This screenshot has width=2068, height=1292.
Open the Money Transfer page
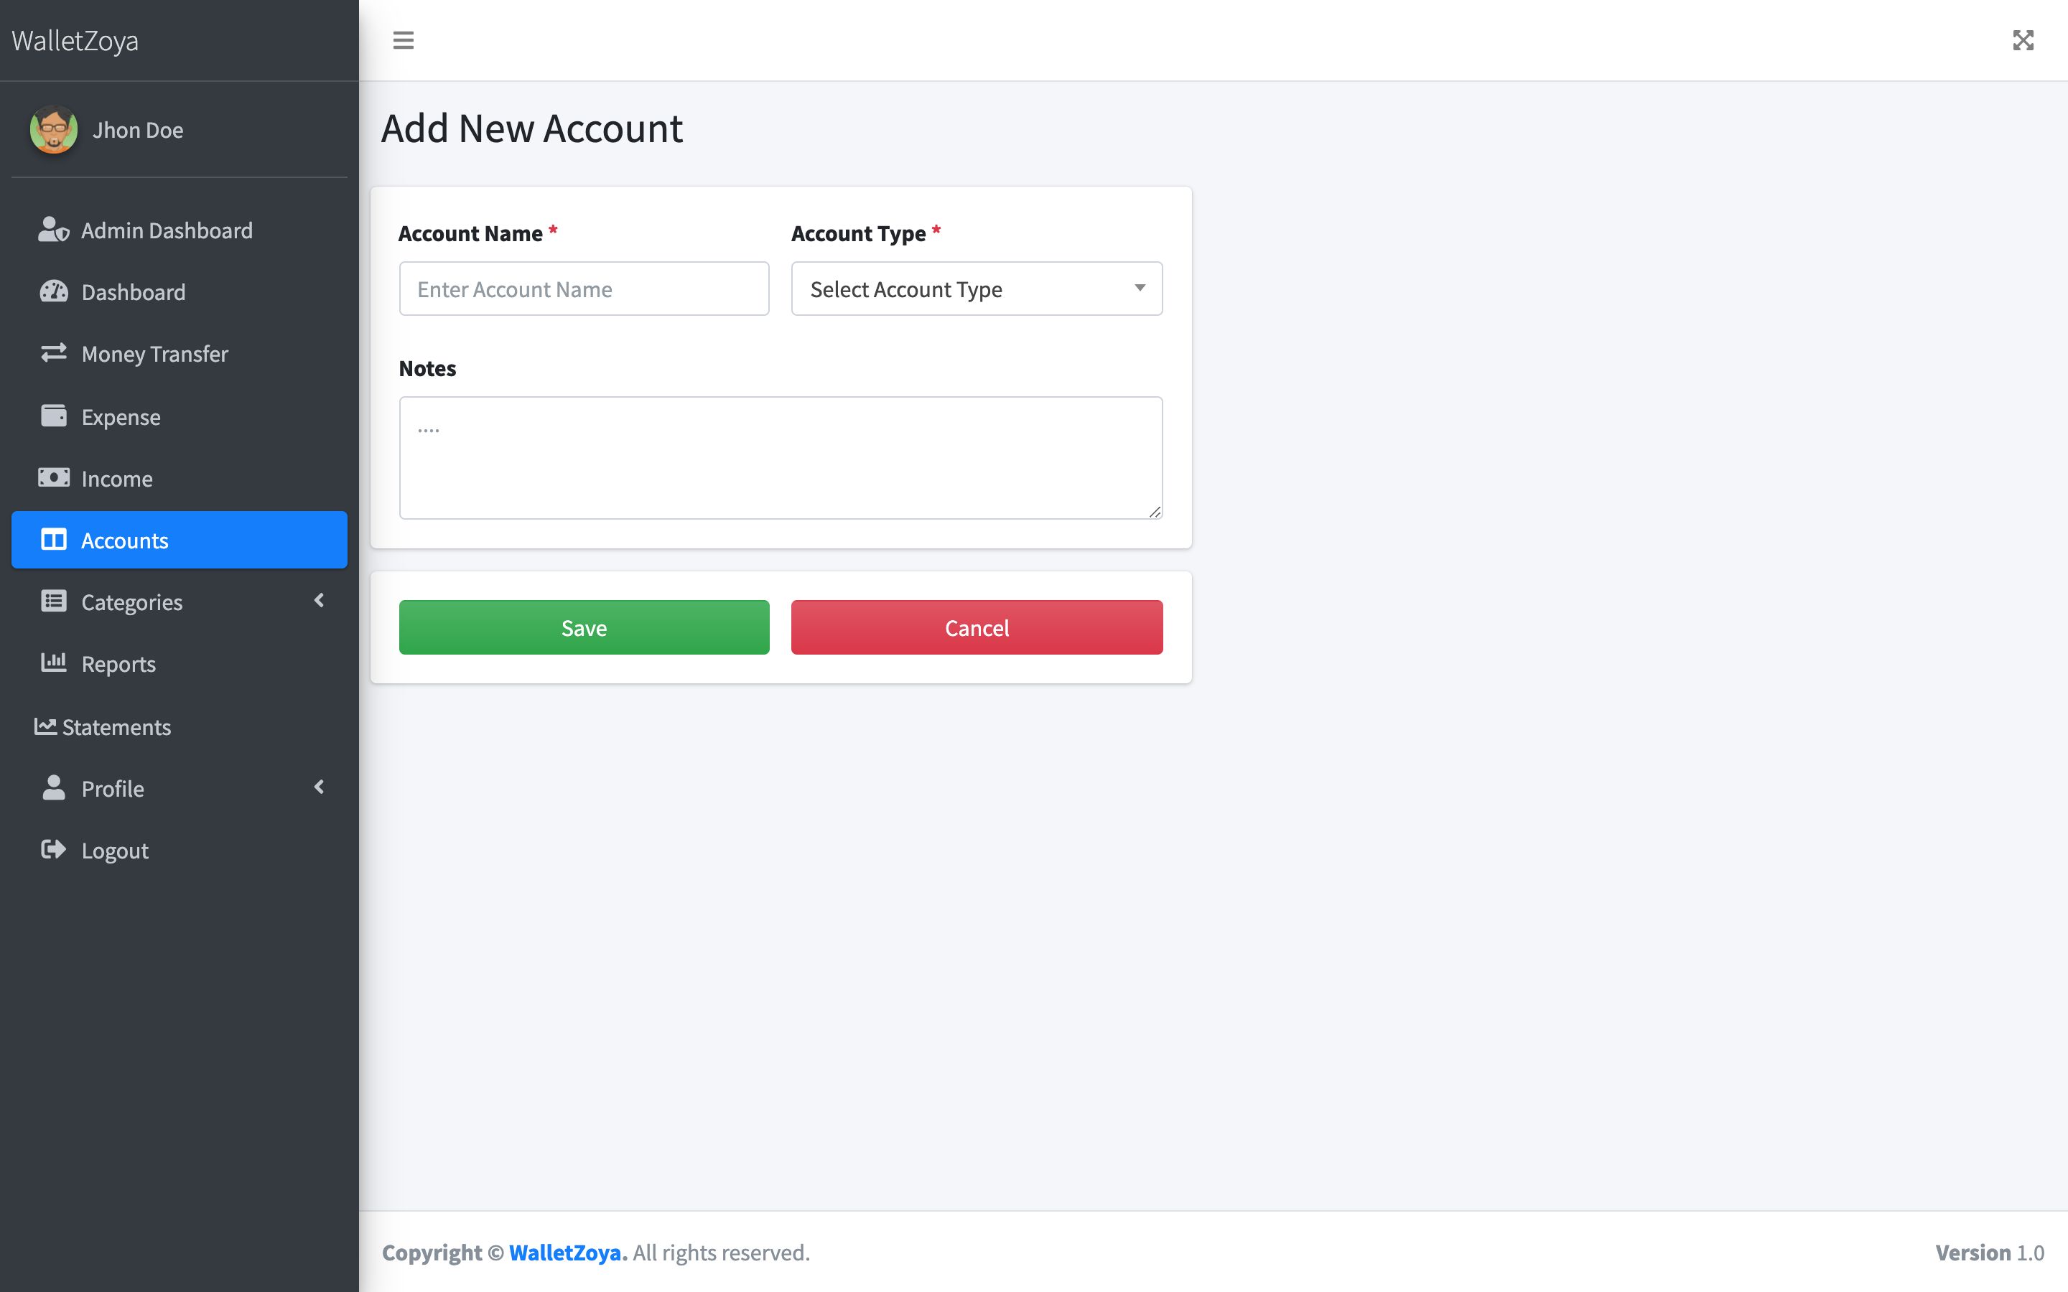pyautogui.click(x=180, y=354)
